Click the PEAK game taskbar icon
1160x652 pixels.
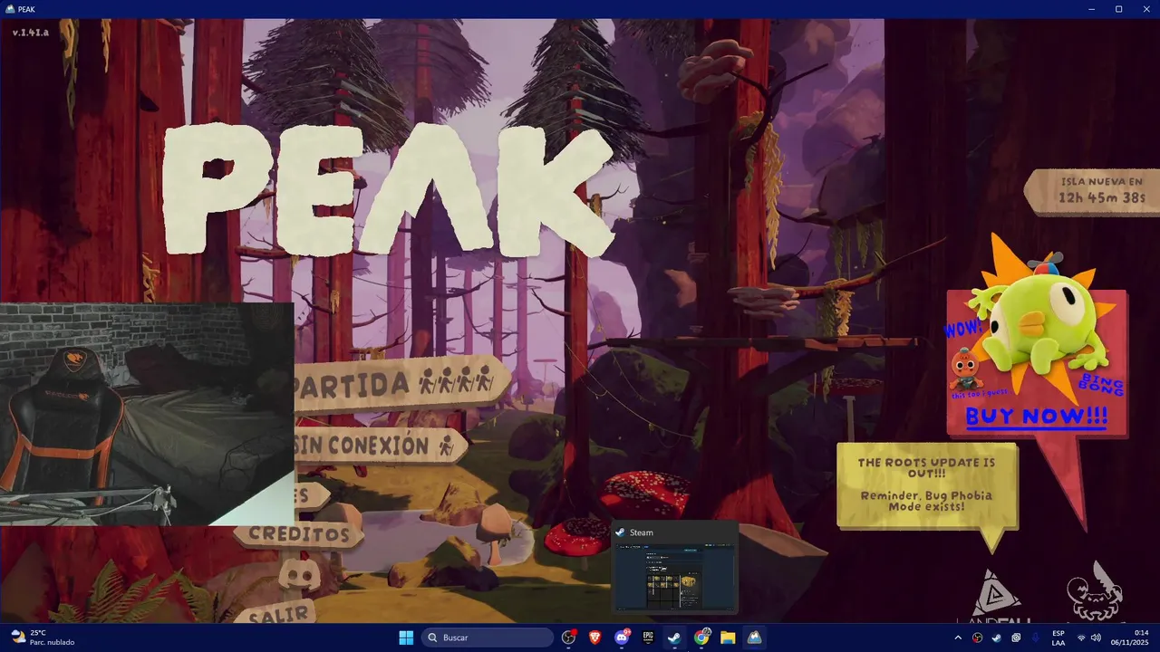pyautogui.click(x=754, y=638)
